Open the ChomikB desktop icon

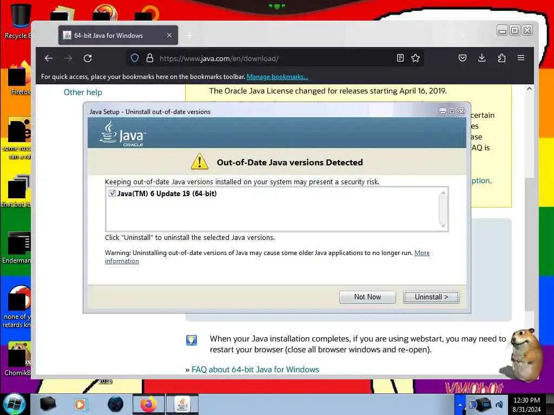coord(18,359)
